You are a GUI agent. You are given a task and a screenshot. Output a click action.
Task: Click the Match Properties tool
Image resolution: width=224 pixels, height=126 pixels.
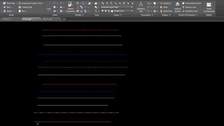coord(71,7)
